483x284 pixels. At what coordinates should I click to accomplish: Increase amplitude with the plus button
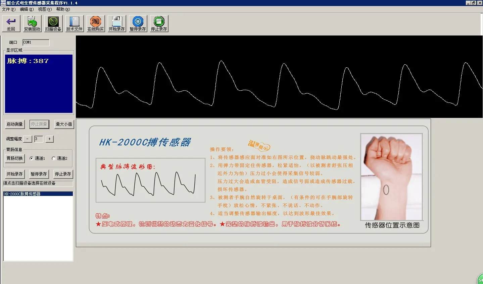click(x=50, y=139)
